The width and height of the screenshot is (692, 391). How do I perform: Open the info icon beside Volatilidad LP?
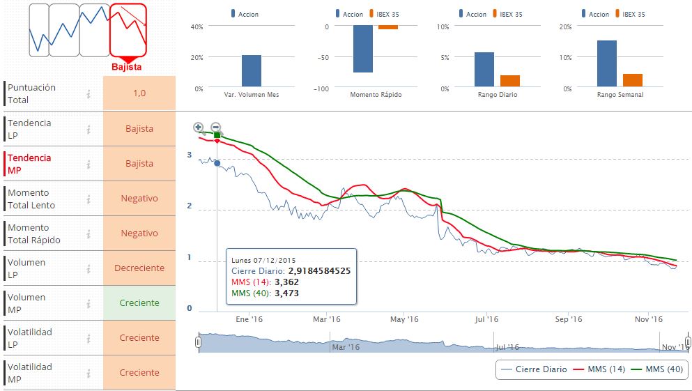89,338
